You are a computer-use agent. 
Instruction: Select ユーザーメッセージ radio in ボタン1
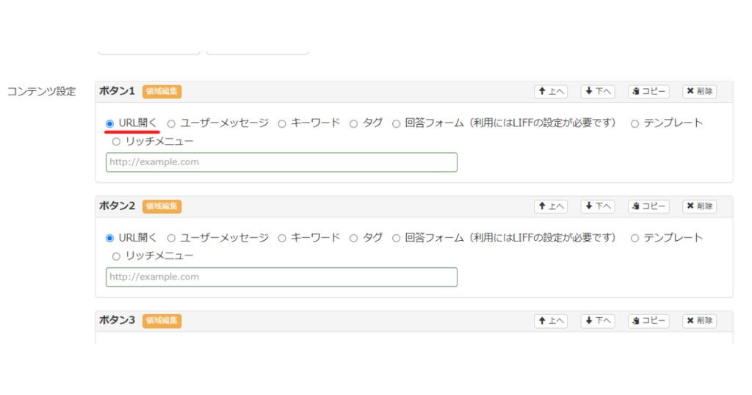(x=171, y=123)
